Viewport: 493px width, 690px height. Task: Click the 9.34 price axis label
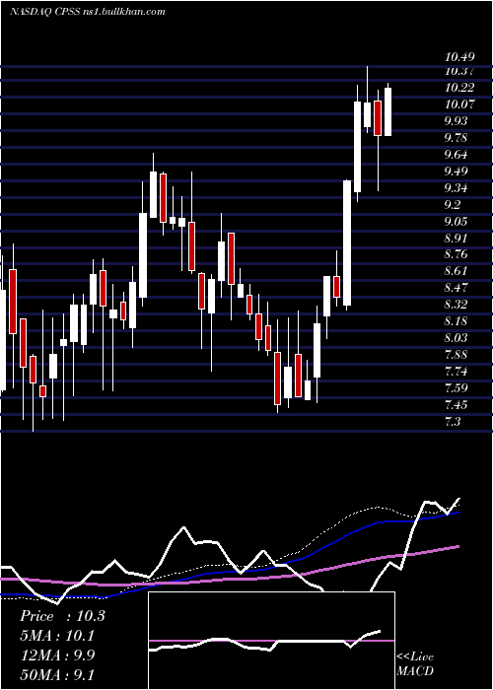point(458,188)
